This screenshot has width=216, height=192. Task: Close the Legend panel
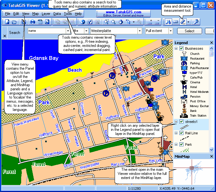tap(212, 42)
